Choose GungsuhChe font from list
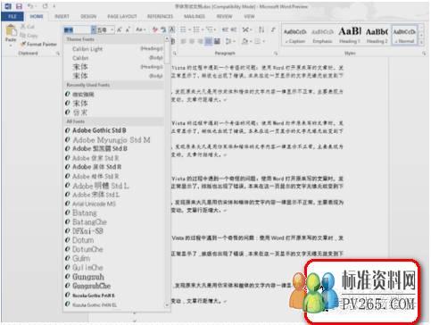Viewport: 431px width, 325px height. [114, 286]
